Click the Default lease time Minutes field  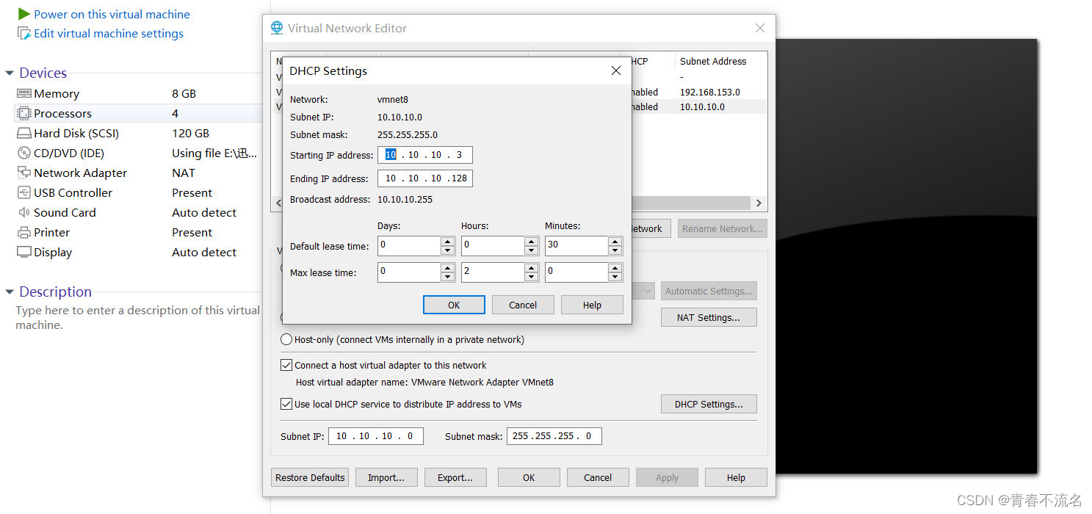tap(576, 246)
